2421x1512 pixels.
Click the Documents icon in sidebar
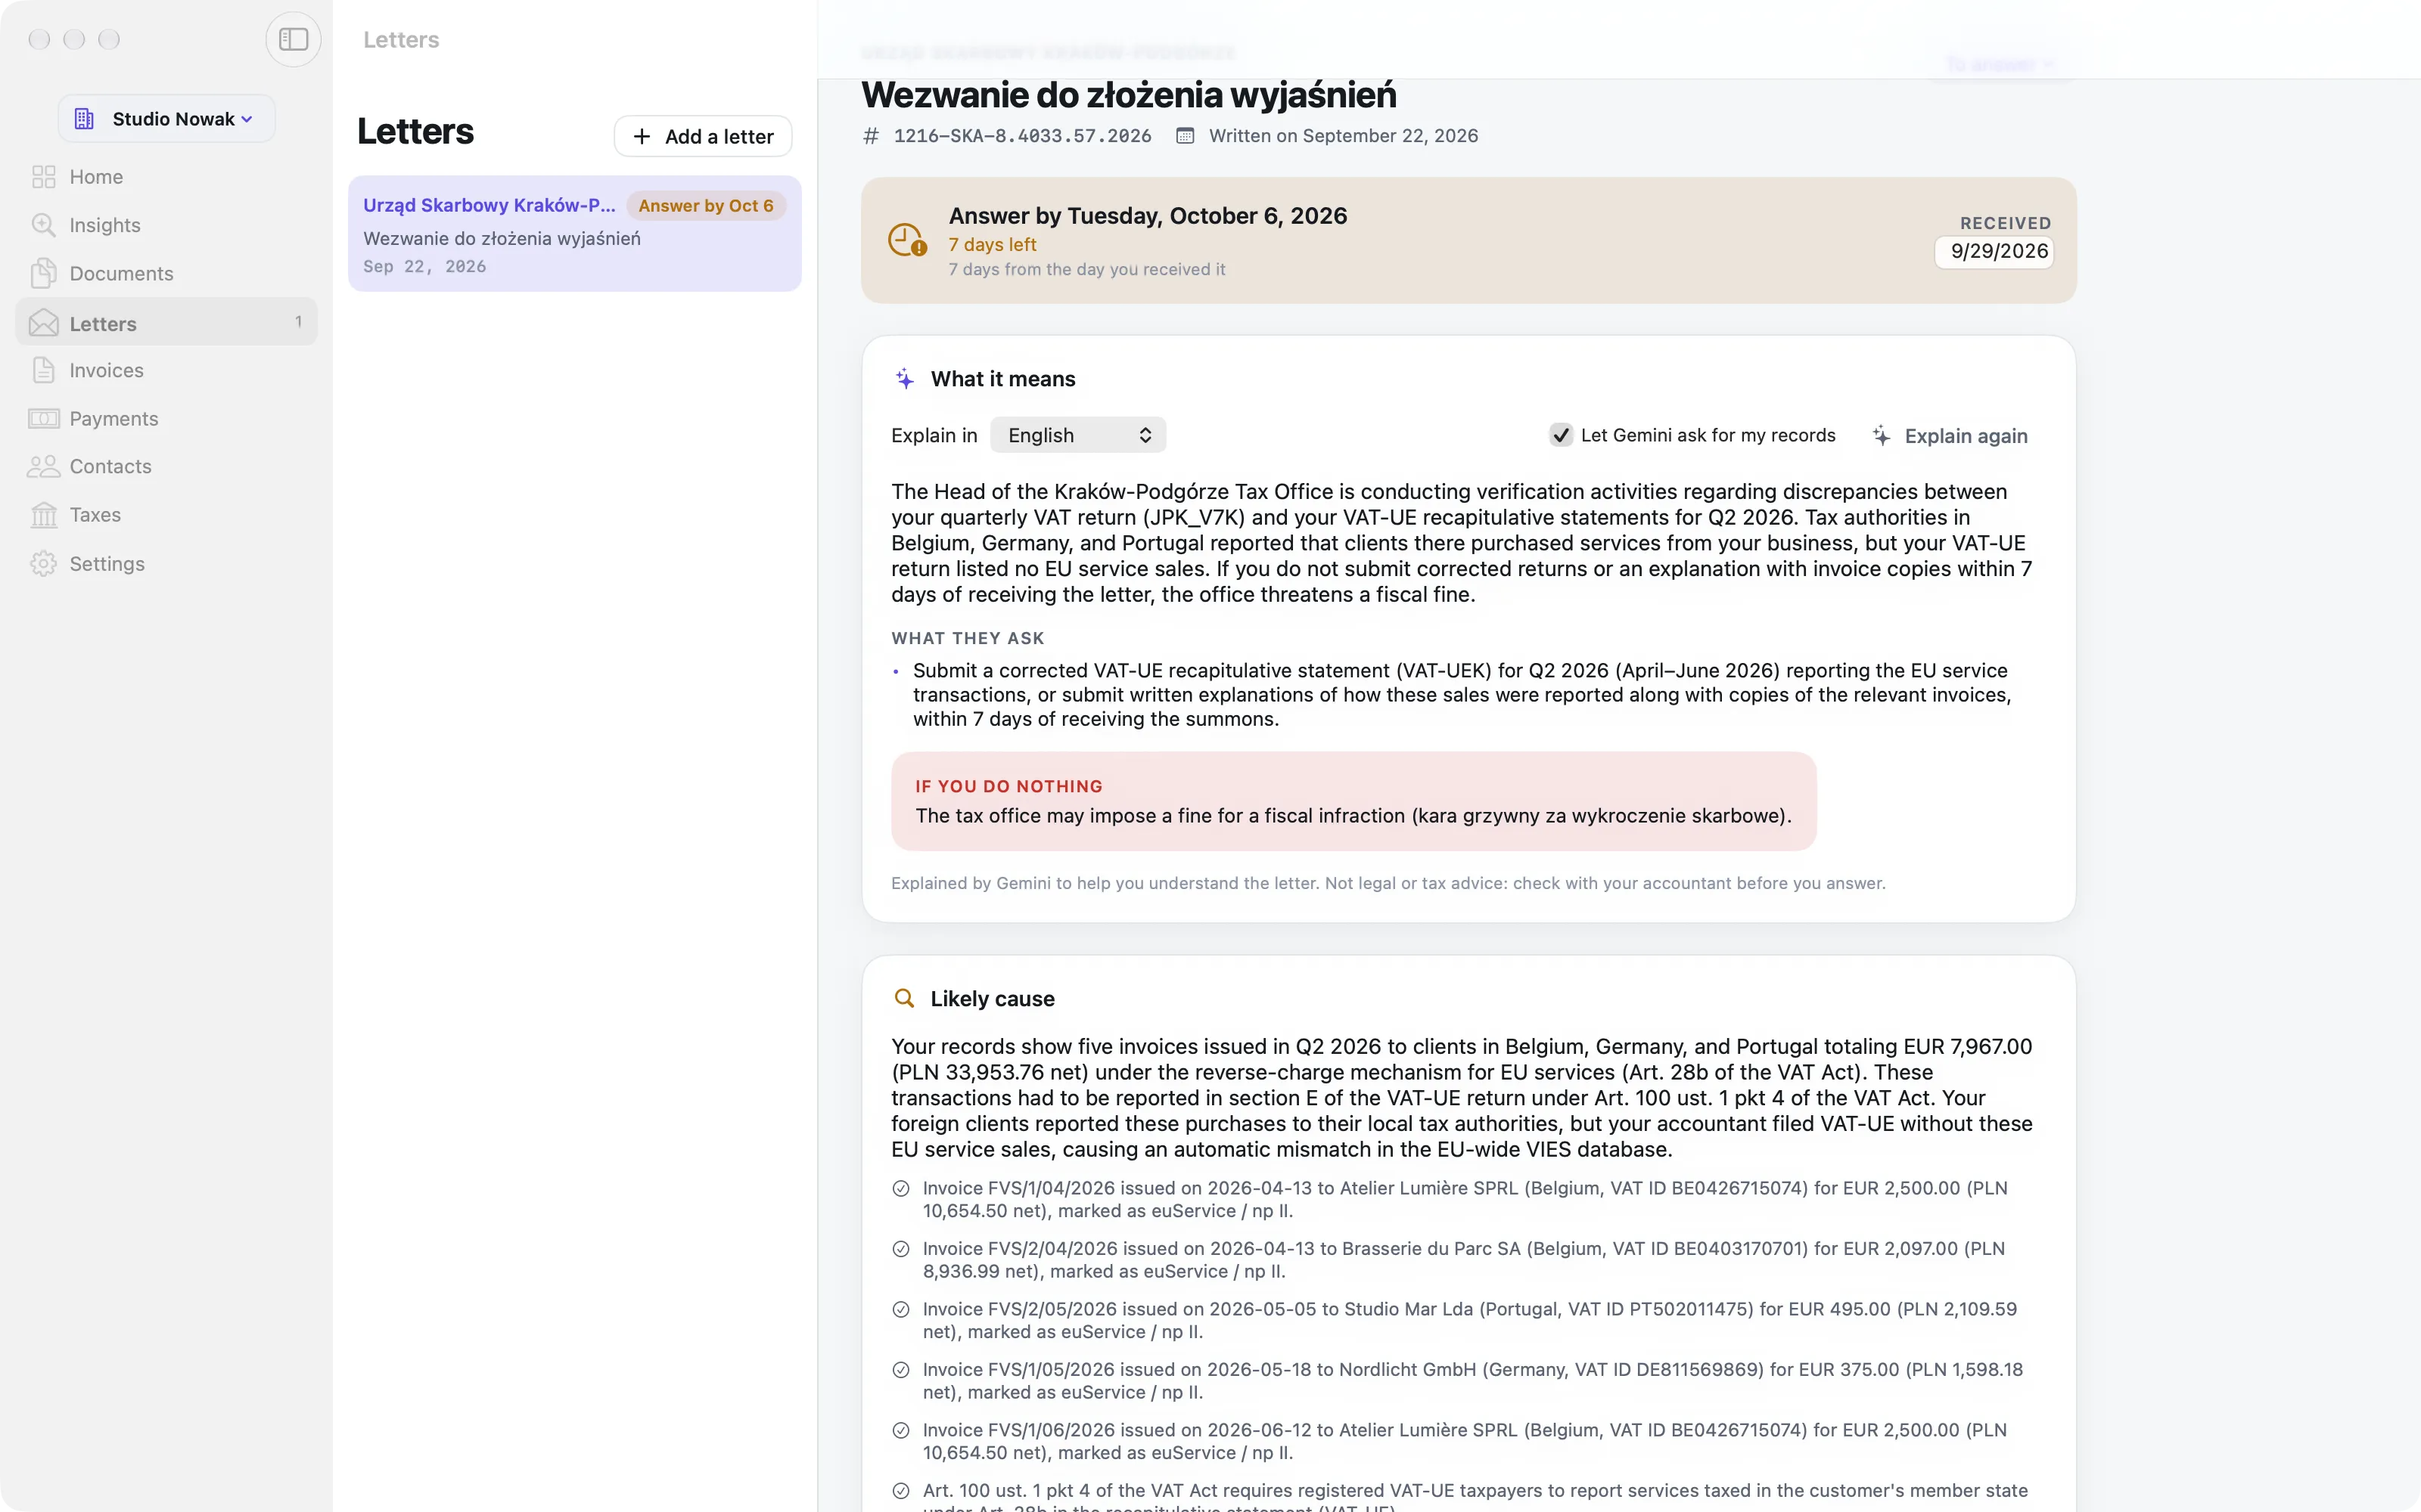pyautogui.click(x=43, y=273)
